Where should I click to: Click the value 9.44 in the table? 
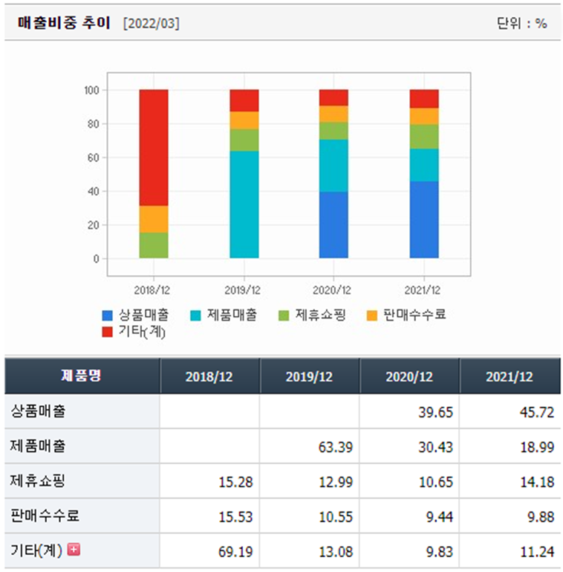440,517
